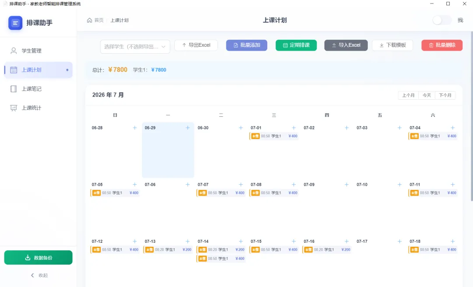This screenshot has width=473, height=287.
Task: Open the 07-18 08:50 学生1 lesson
Action: [433, 250]
